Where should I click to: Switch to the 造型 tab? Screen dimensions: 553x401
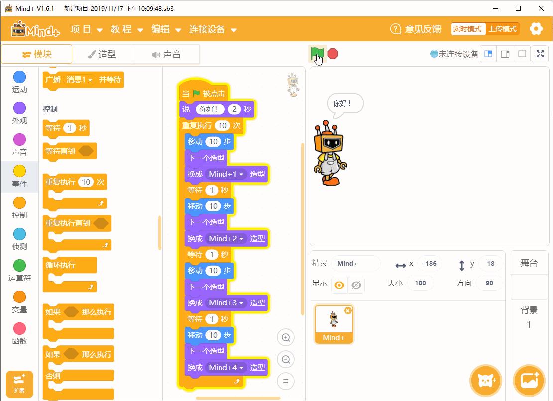[102, 54]
